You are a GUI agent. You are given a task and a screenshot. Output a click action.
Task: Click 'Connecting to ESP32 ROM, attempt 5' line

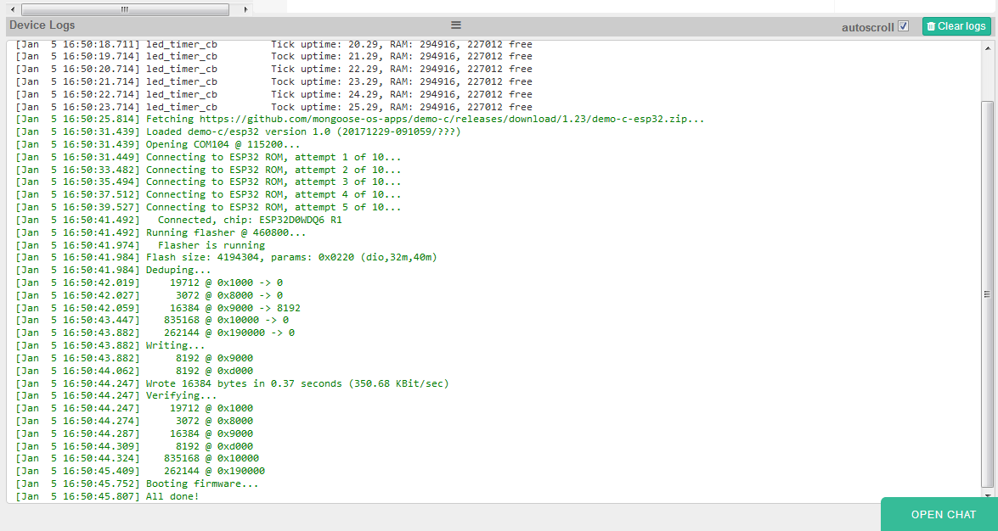(208, 207)
